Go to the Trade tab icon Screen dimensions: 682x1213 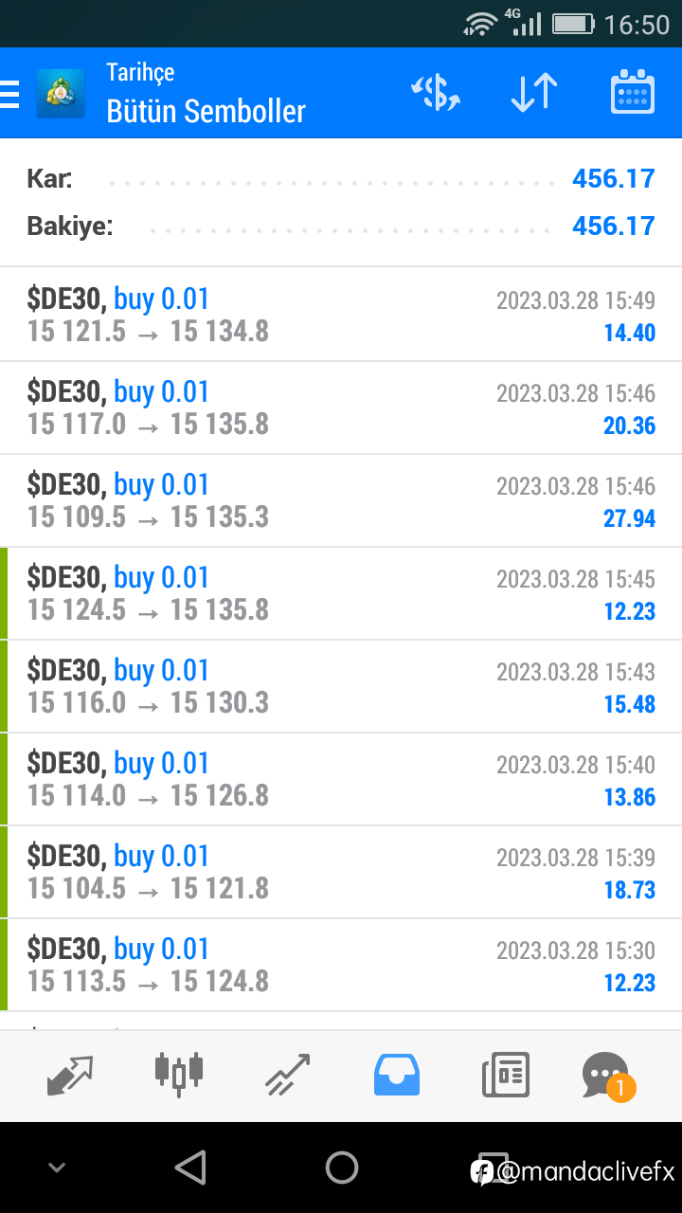point(288,1075)
